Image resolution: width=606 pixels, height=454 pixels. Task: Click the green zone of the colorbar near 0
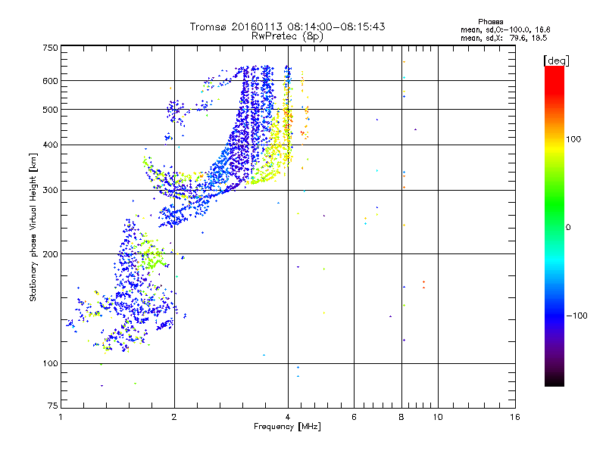(x=554, y=225)
